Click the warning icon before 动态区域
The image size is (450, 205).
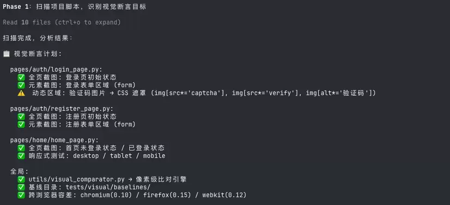tap(21, 93)
